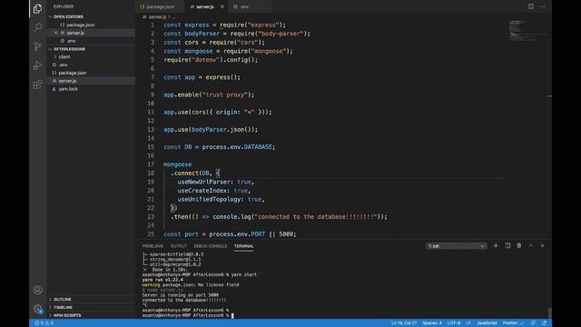
Task: Click 'DATABASE' on line 15
Action: 258,147
